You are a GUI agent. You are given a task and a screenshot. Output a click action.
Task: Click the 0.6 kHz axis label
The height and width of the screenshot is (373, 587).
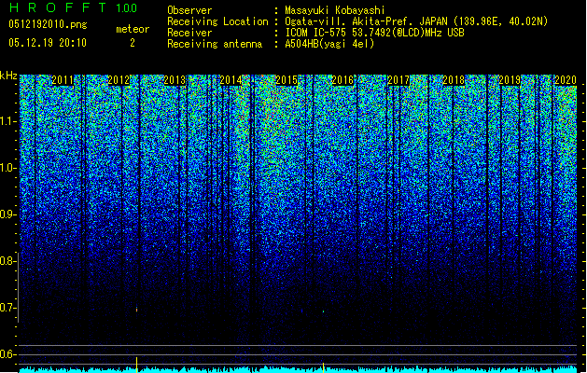pyautogui.click(x=7, y=354)
